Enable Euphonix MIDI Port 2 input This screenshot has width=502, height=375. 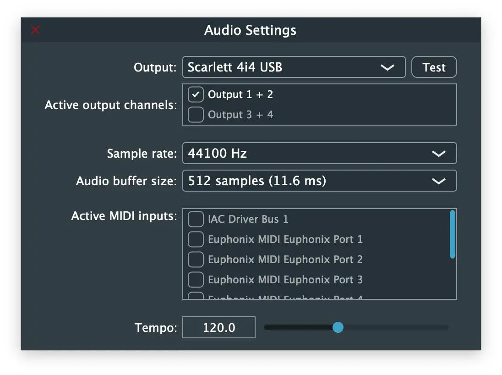click(x=196, y=259)
